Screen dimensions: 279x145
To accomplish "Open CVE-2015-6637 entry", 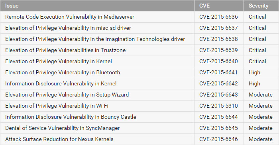I will pyautogui.click(x=218, y=28).
